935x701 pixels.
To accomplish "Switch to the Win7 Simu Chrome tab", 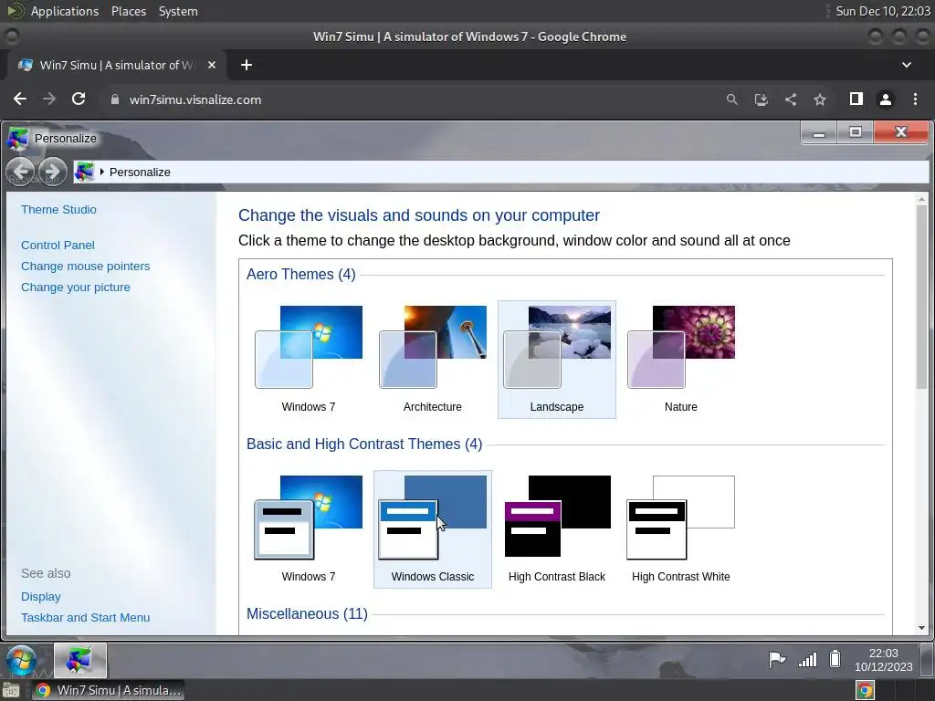I will click(117, 65).
